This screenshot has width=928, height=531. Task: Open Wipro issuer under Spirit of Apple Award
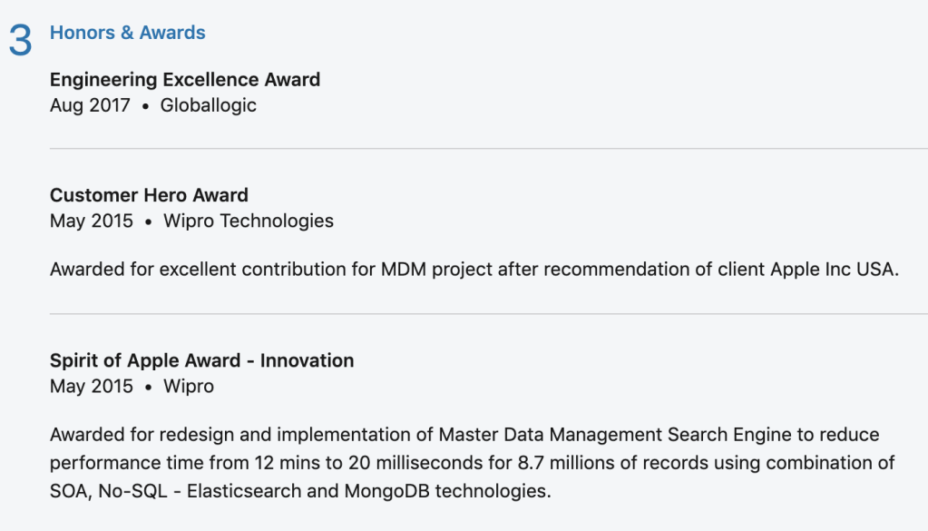[x=189, y=386]
